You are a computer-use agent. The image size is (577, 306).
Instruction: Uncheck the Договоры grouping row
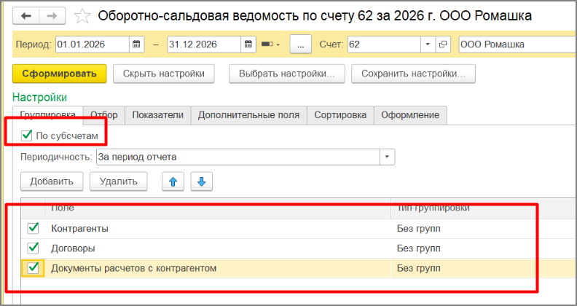tap(33, 248)
